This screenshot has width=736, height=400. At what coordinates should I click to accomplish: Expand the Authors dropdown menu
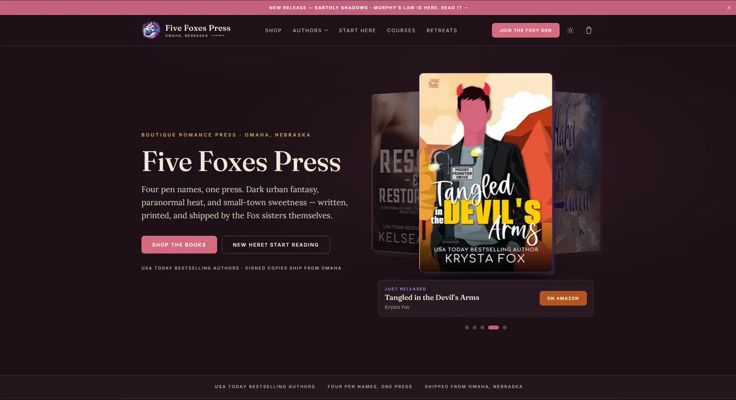(x=311, y=31)
